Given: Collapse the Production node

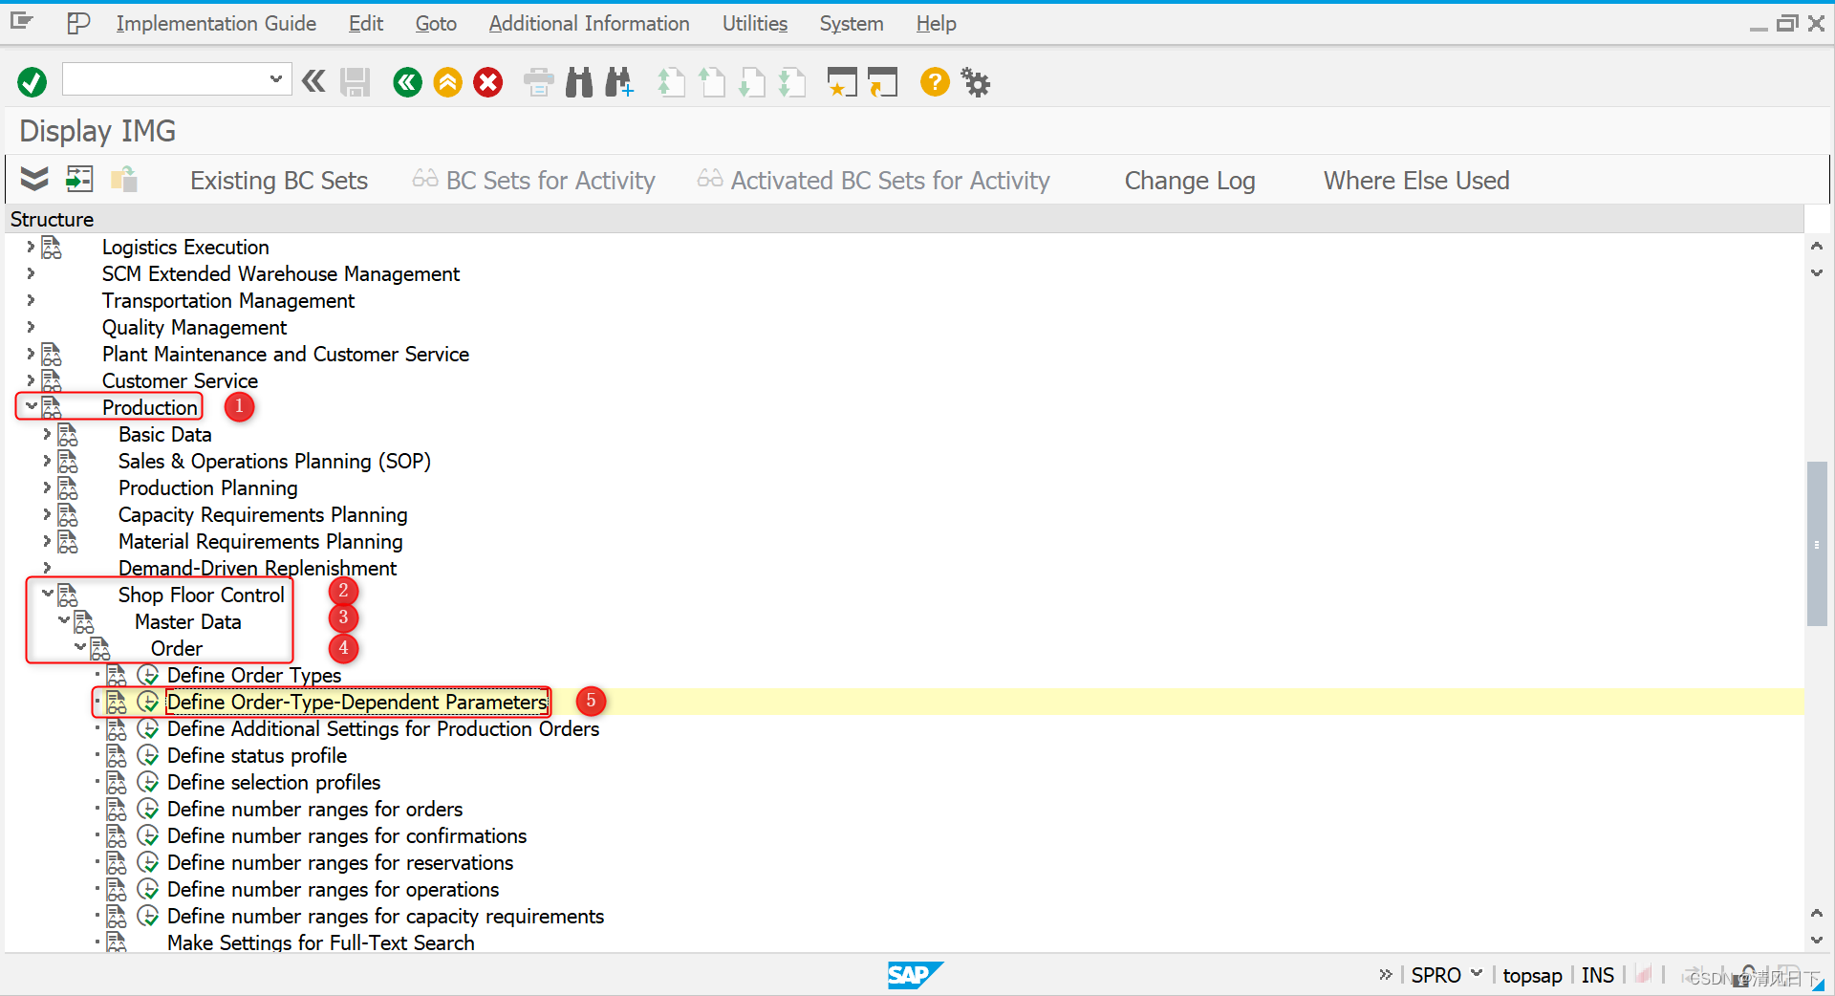Looking at the screenshot, I should tap(31, 406).
